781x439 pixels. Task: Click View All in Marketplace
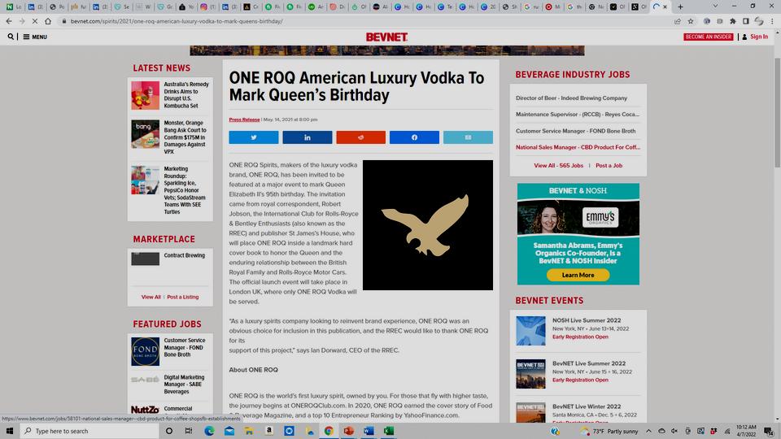(151, 298)
